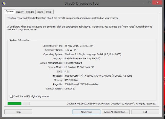
Task: Go to the Input tab
Action: (49, 12)
